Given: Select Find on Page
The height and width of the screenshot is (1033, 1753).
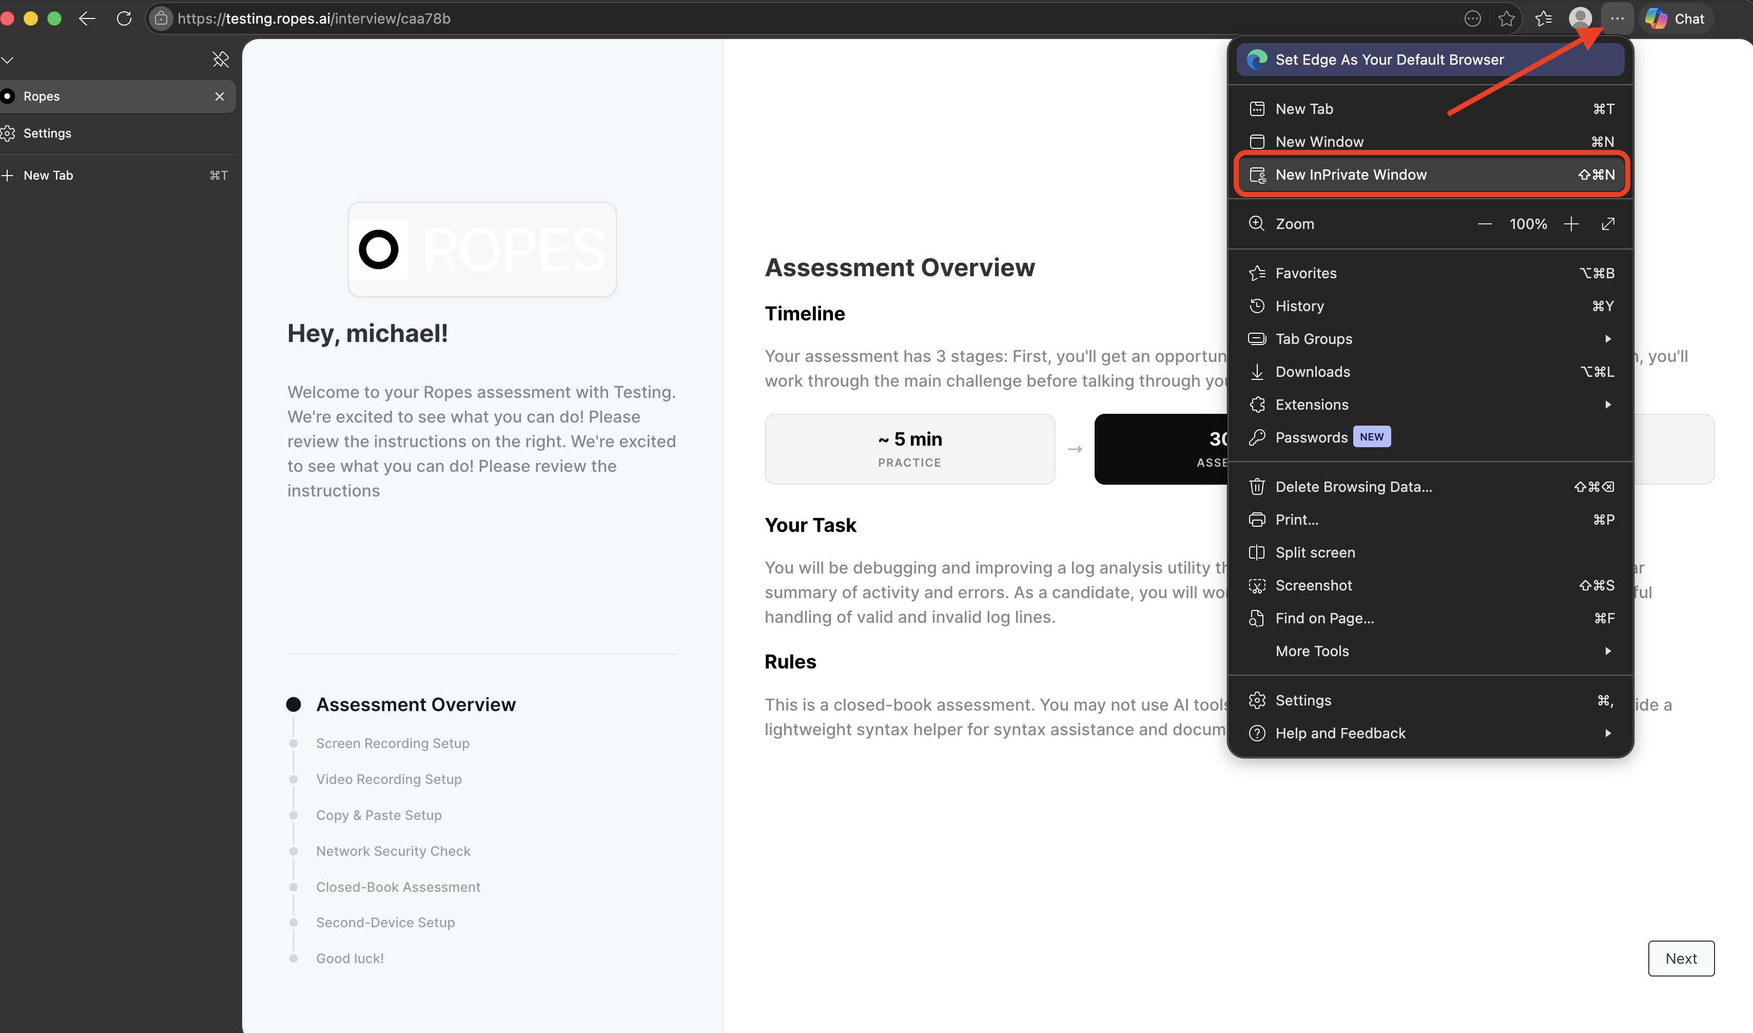Looking at the screenshot, I should pos(1430,618).
